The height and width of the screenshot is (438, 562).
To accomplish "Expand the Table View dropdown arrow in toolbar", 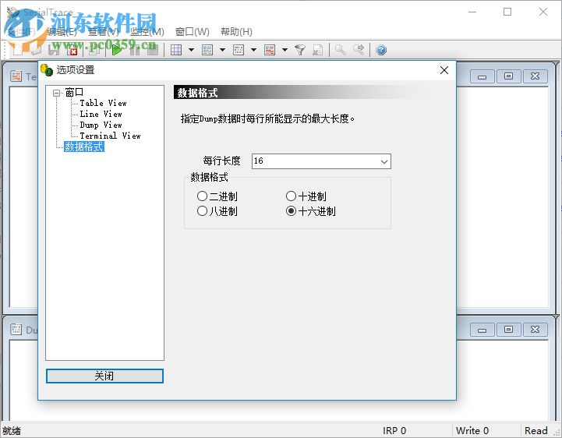I will pyautogui.click(x=191, y=50).
